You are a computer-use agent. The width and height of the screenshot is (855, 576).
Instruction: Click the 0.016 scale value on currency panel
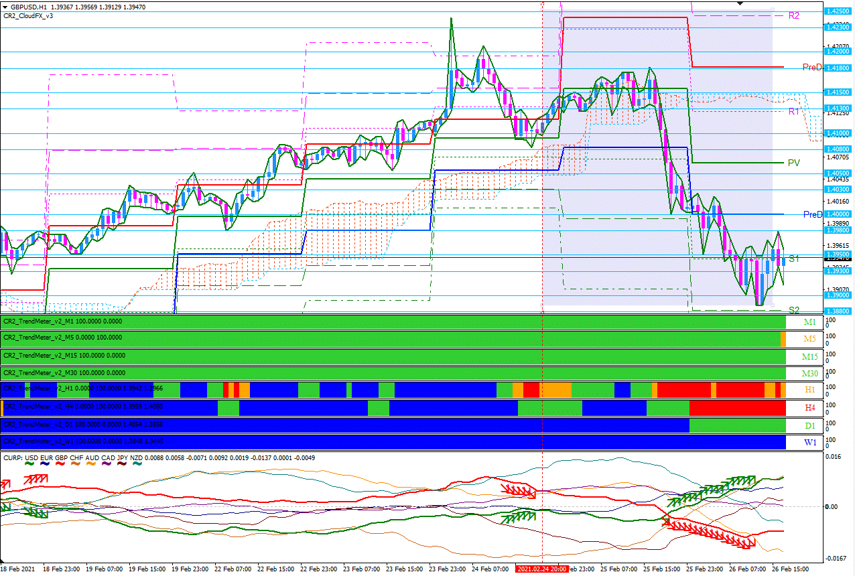coord(833,457)
